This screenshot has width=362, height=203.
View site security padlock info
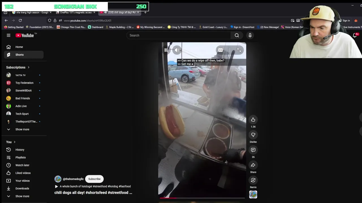click(x=55, y=20)
